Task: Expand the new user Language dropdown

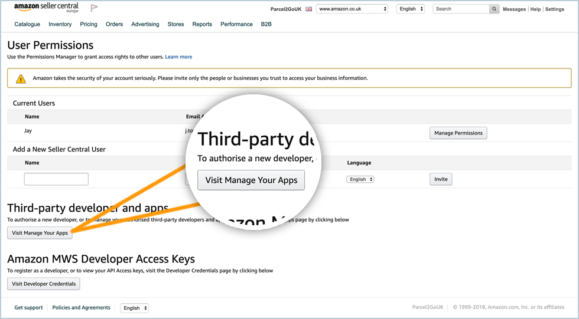Action: (360, 179)
